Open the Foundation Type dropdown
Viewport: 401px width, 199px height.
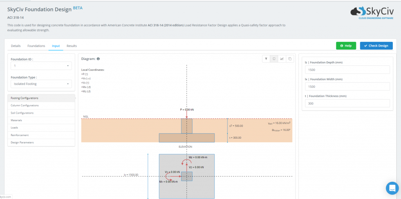41,84
